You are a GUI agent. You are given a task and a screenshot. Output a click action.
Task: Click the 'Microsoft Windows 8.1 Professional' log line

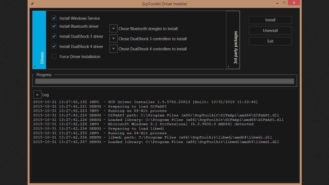143,124
